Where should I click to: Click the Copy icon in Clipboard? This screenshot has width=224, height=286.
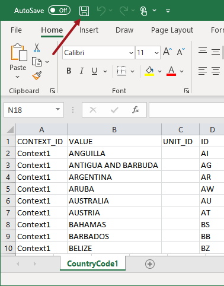(x=37, y=62)
